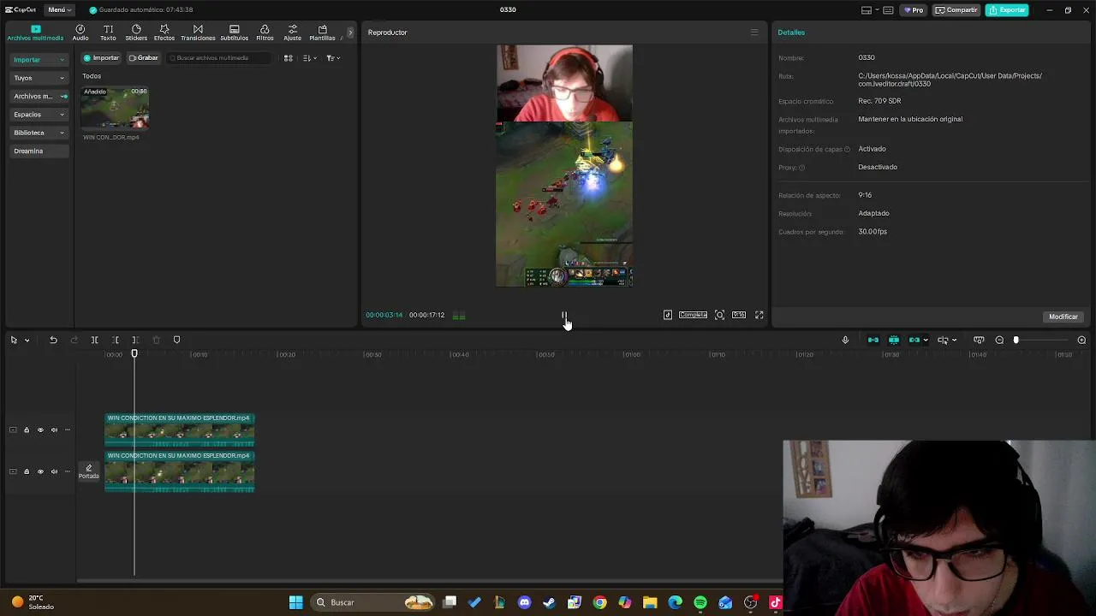Open the Efectos panel

pyautogui.click(x=164, y=33)
